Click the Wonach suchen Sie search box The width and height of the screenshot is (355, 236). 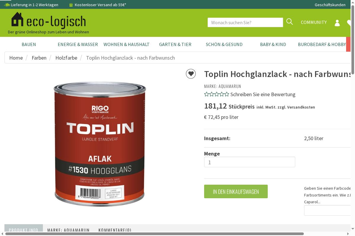(245, 22)
